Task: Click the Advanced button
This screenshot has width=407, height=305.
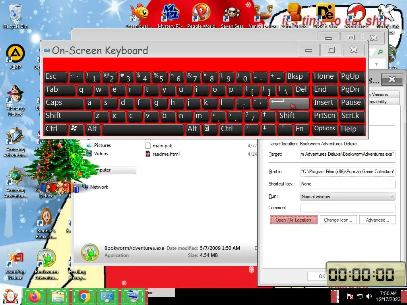Action: coord(378,220)
